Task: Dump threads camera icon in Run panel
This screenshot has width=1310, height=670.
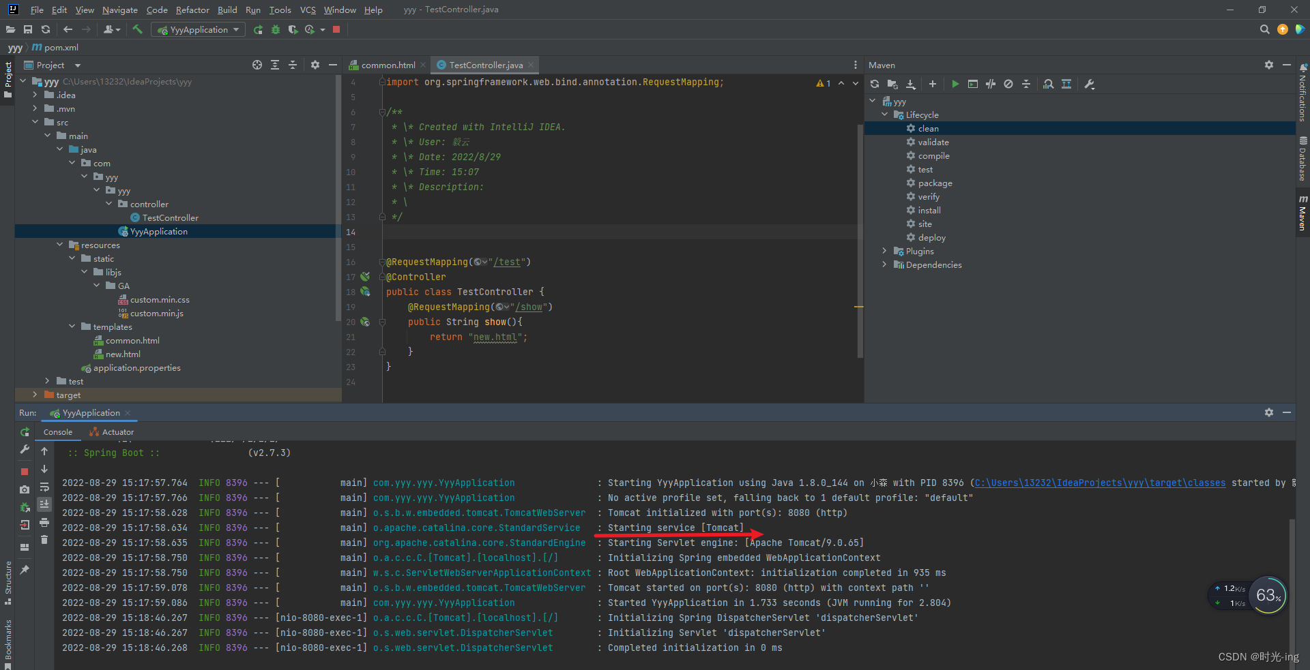Action: (25, 489)
